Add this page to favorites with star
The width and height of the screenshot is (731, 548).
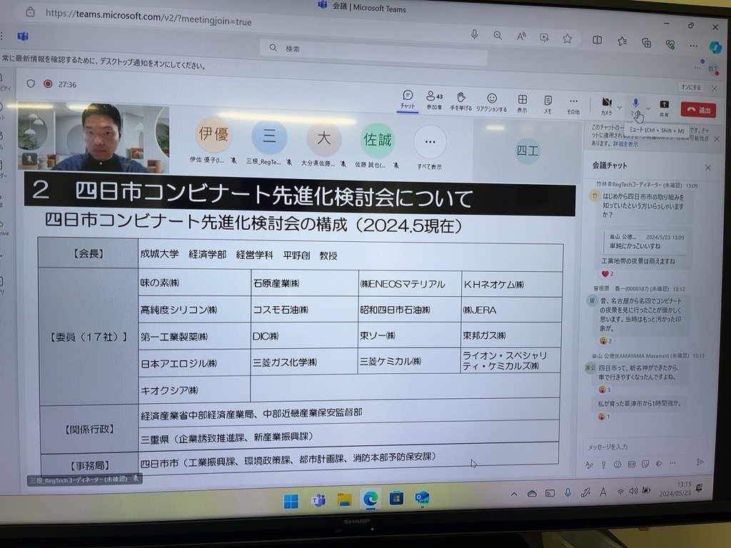(567, 39)
